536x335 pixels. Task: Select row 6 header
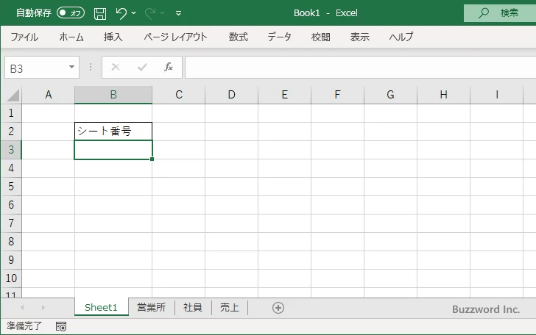(11, 205)
